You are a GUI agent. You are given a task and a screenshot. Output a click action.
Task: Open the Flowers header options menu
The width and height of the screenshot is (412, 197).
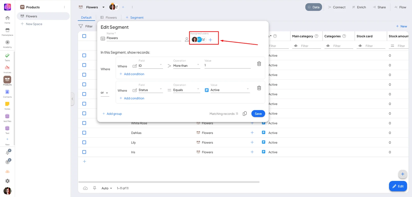tap(132, 7)
